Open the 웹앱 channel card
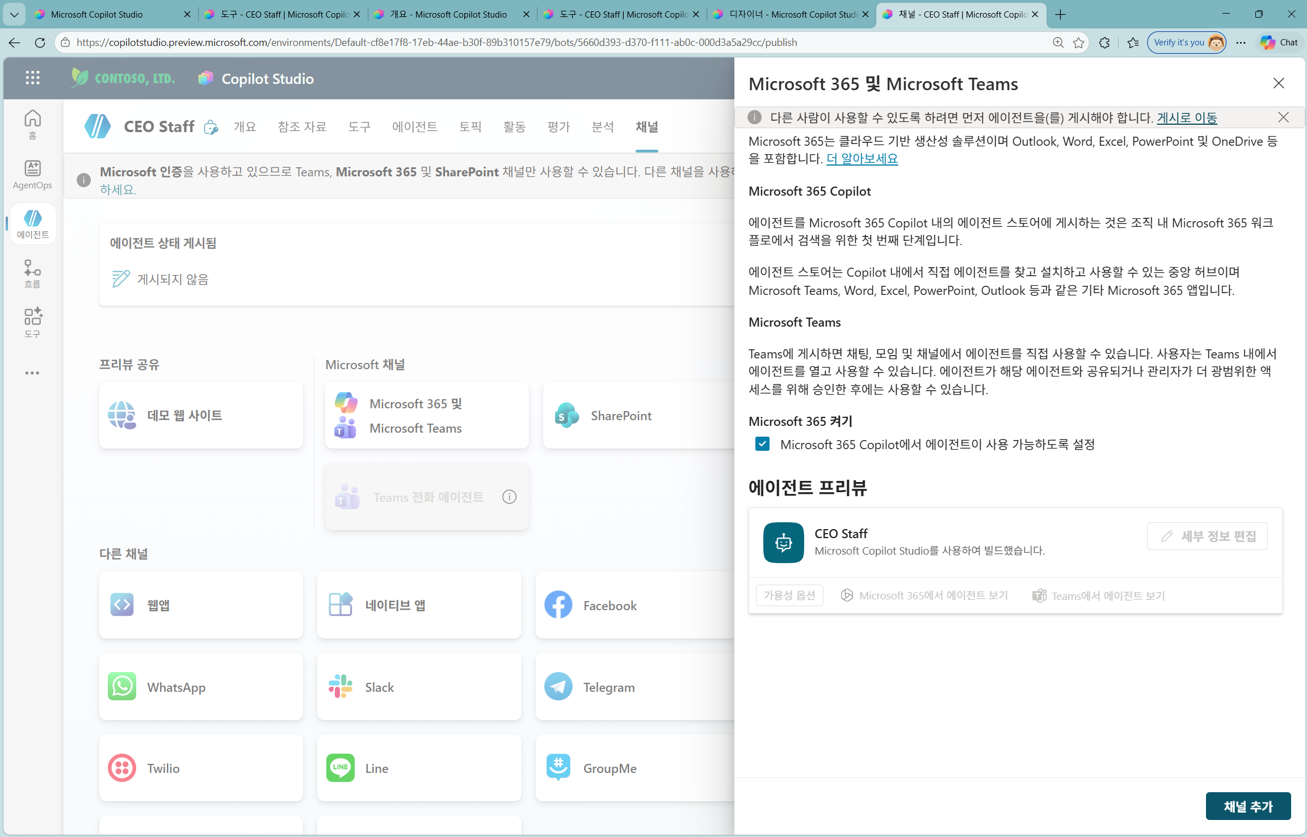The image size is (1307, 837). coord(201,604)
